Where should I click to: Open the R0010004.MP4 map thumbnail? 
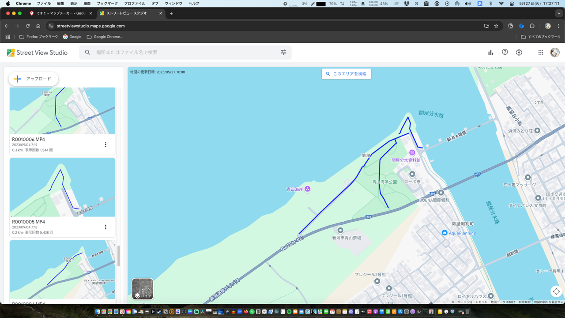click(x=62, y=269)
